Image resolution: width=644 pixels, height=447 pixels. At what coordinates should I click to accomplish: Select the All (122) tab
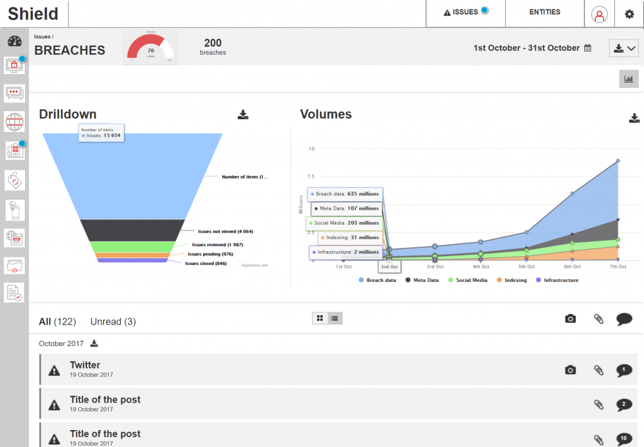[x=57, y=321]
